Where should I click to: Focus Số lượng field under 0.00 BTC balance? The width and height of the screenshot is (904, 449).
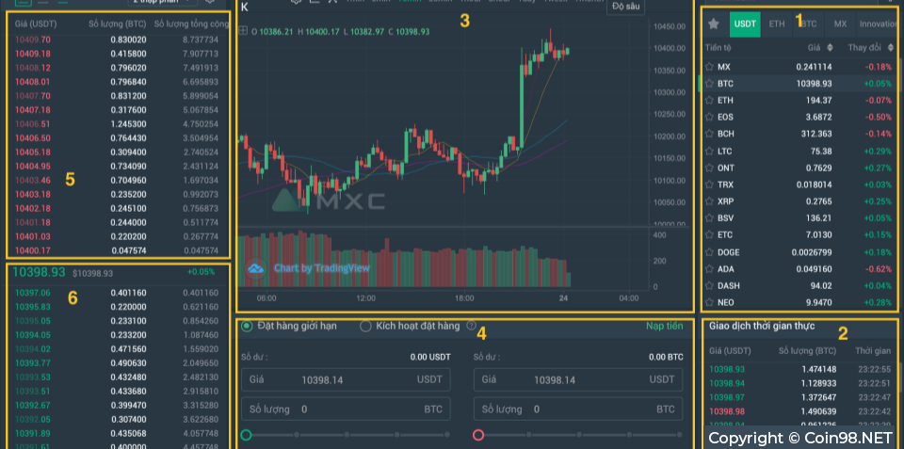click(578, 409)
